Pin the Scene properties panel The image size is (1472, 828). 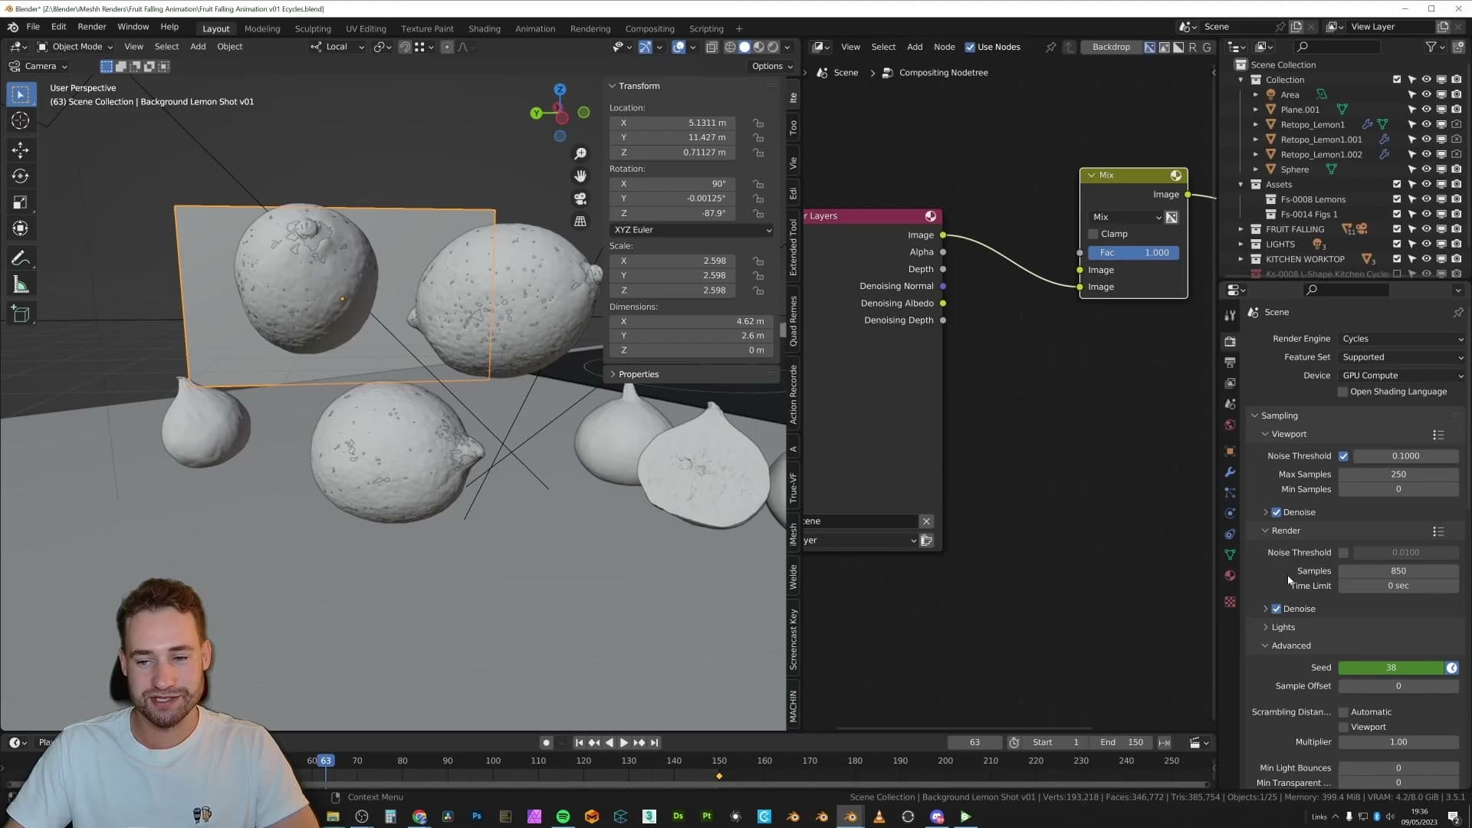pyautogui.click(x=1457, y=313)
